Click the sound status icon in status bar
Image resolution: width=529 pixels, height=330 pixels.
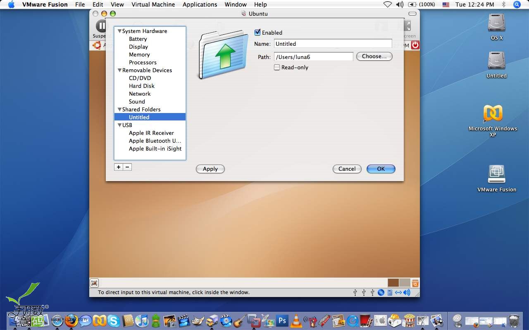pyautogui.click(x=407, y=292)
